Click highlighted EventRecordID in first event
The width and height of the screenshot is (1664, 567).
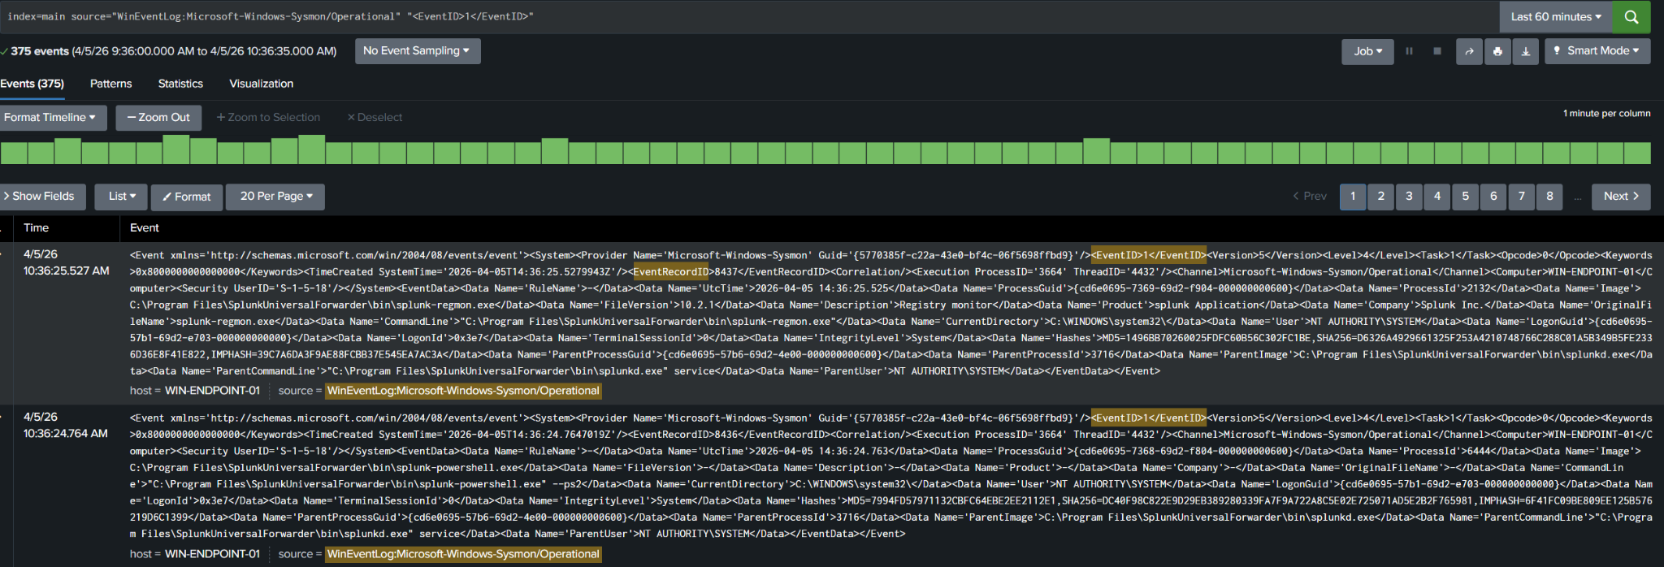(x=671, y=272)
